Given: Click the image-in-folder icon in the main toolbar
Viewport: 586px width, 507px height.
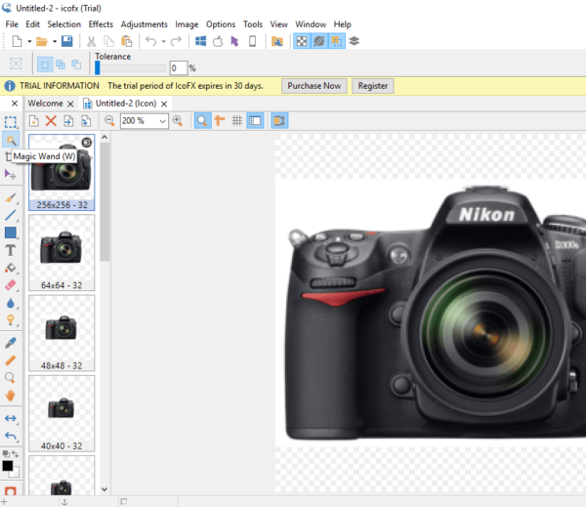Looking at the screenshot, I should tap(277, 41).
